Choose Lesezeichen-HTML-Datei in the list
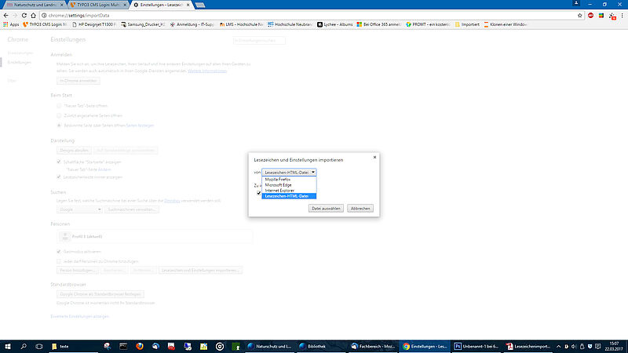The image size is (628, 353). [x=289, y=196]
